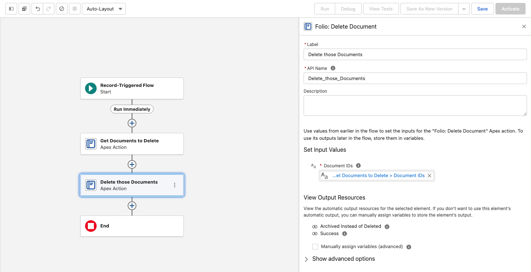531x272 pixels.
Task: Toggle the toolbox sidebar icon
Action: (x=11, y=9)
